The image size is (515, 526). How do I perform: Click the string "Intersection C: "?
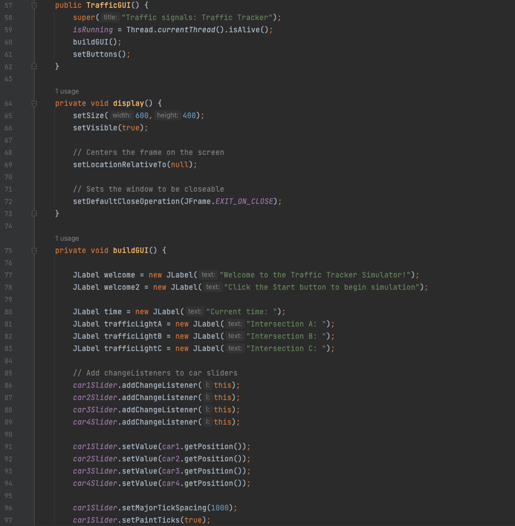click(x=286, y=349)
